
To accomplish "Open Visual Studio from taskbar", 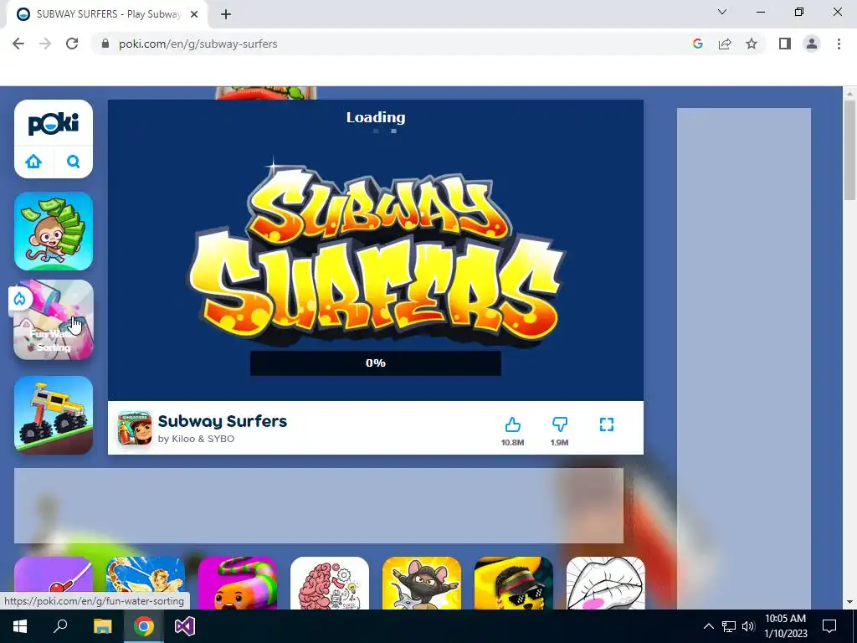I will [185, 626].
